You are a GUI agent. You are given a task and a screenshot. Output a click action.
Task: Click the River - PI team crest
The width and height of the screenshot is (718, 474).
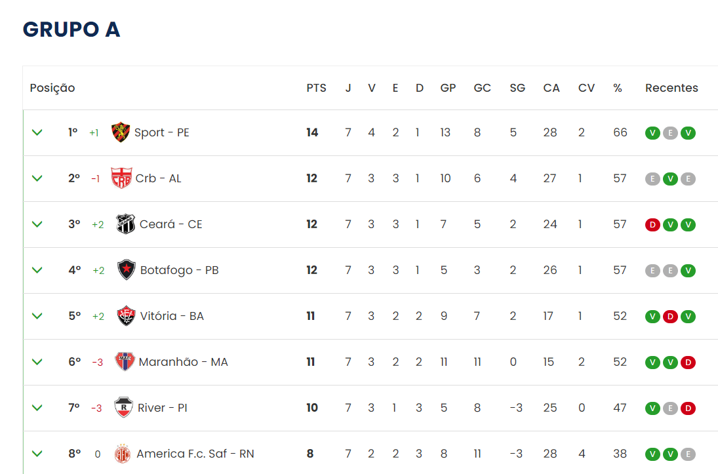(x=124, y=407)
